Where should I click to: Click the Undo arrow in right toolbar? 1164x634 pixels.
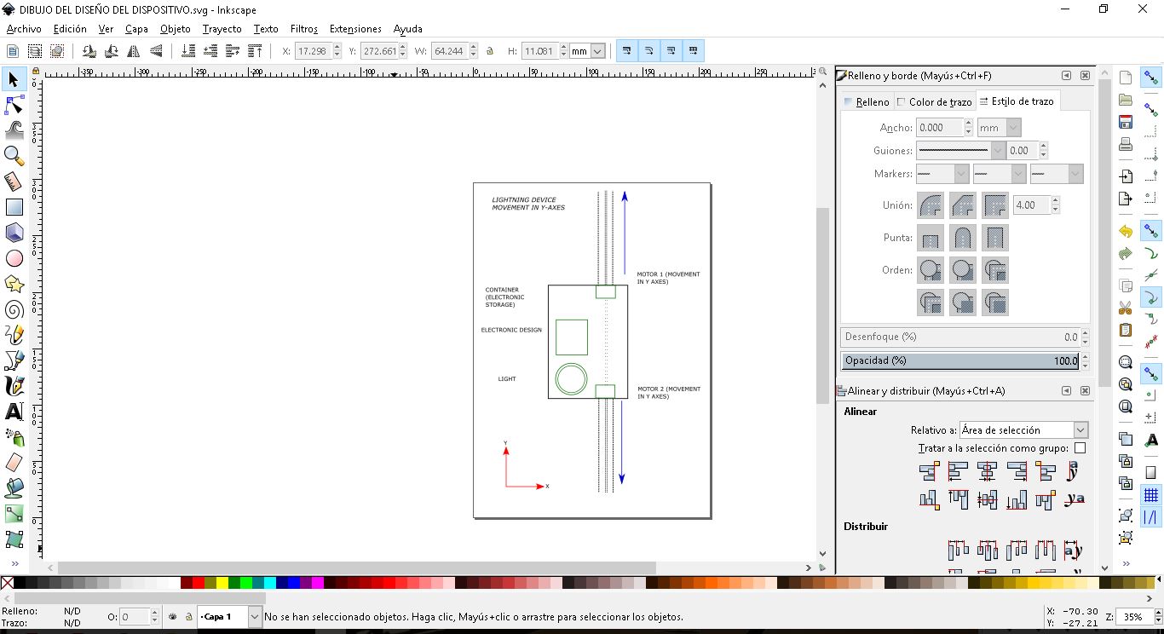click(x=1126, y=232)
